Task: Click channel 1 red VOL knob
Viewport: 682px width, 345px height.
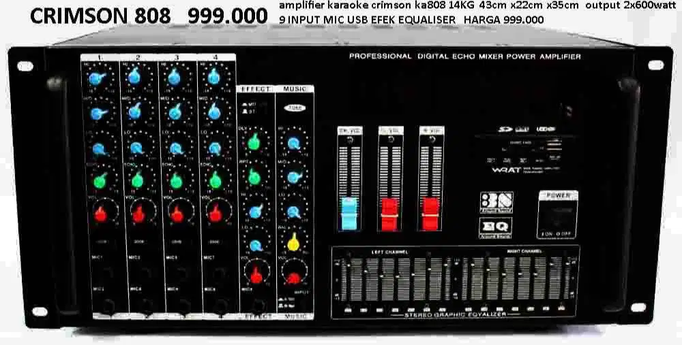Action: coord(100,214)
